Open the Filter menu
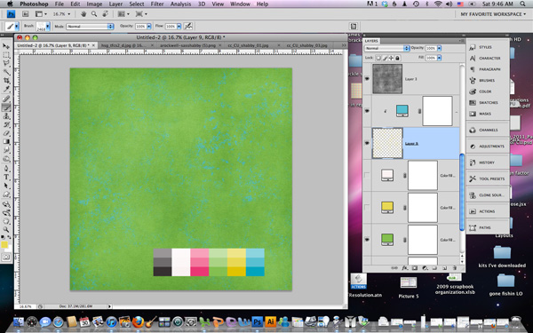This screenshot has height=333, width=533. pyautogui.click(x=157, y=4)
